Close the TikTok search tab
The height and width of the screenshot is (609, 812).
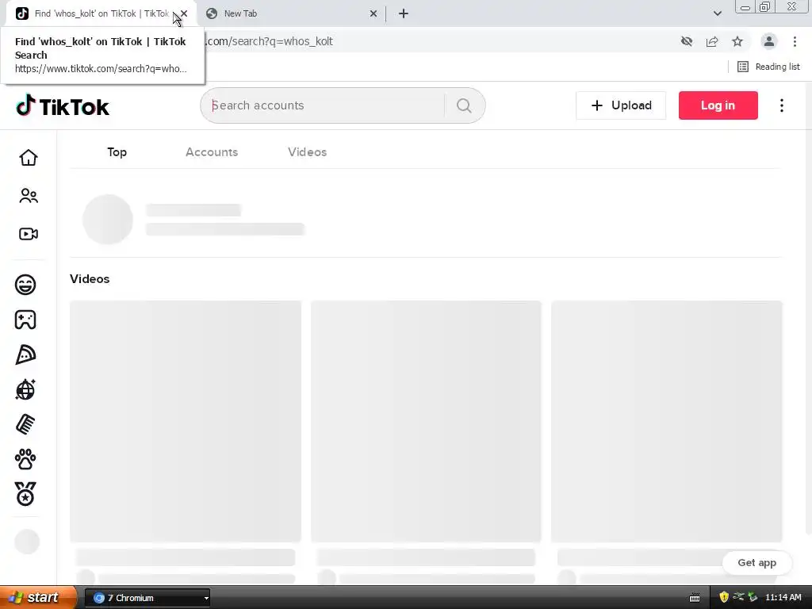click(184, 14)
